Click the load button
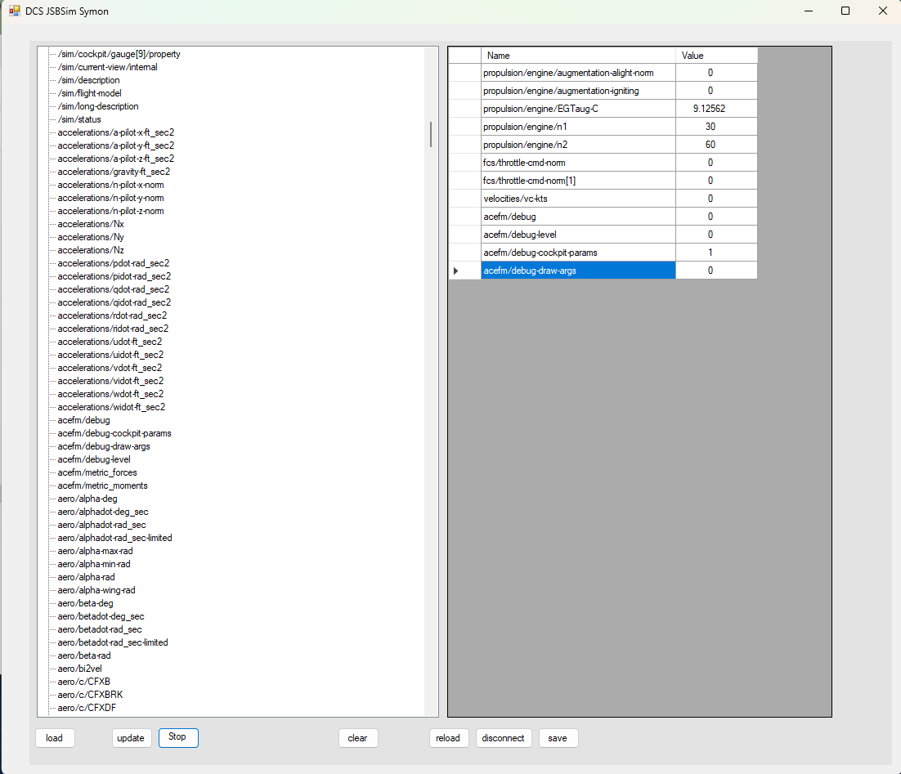The width and height of the screenshot is (901, 774). (x=55, y=738)
